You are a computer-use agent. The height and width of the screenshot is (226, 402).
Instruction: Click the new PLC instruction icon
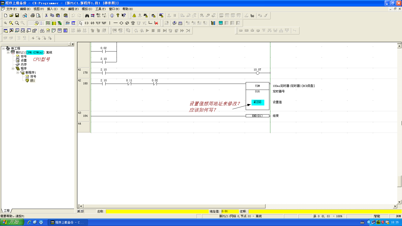(x=133, y=23)
